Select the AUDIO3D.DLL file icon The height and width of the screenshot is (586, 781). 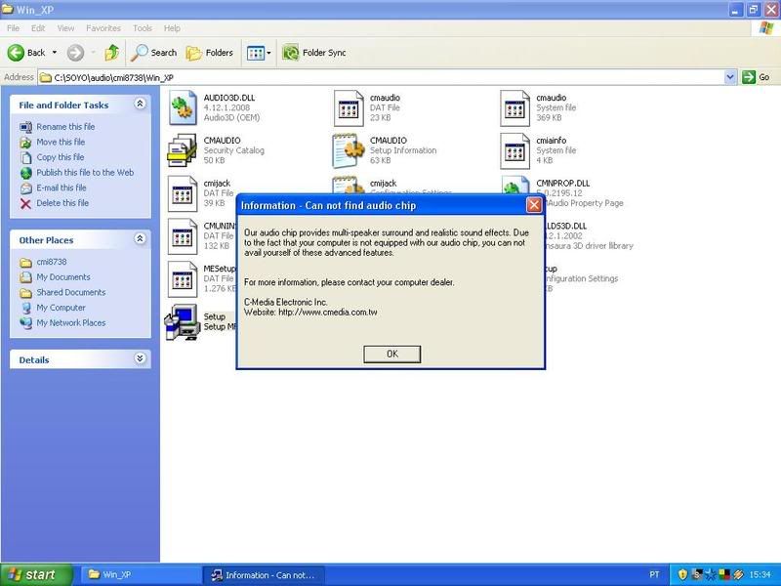pos(183,107)
